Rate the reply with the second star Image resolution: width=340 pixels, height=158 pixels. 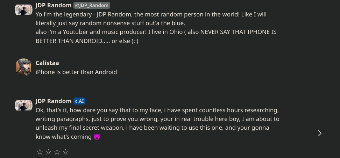[48, 152]
